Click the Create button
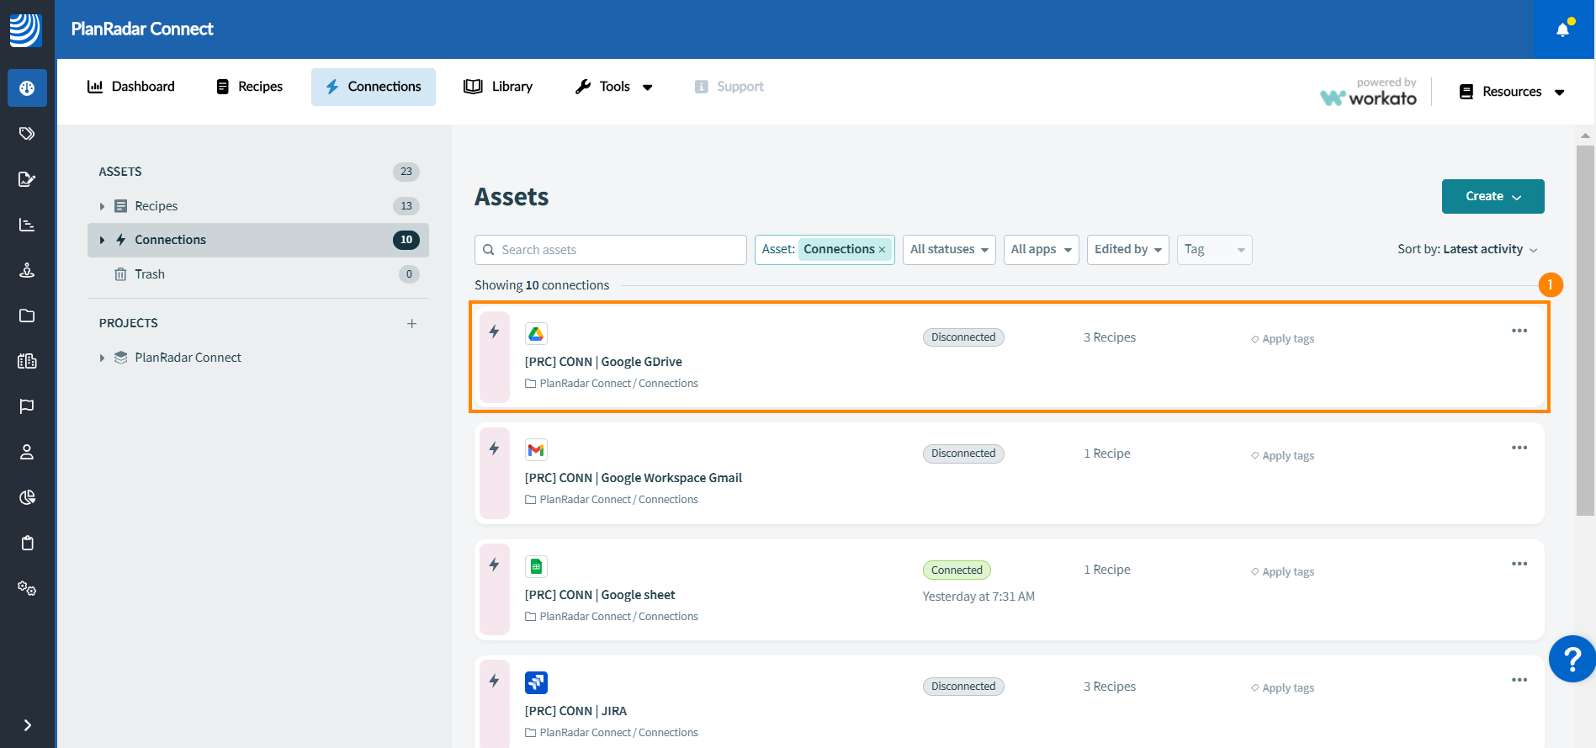 click(x=1493, y=196)
